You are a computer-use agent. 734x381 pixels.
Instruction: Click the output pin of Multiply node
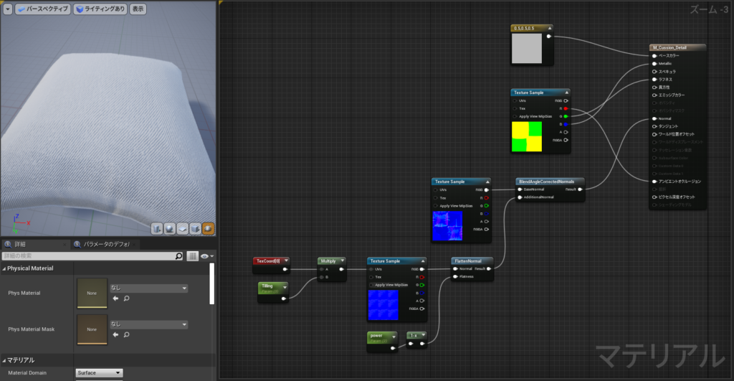pos(341,269)
